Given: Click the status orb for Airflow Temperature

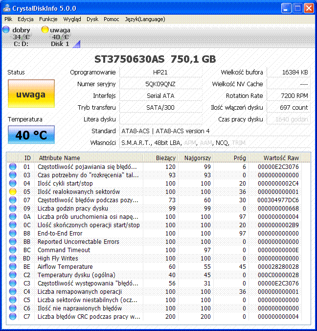Looking at the screenshot, I should pos(13,267).
